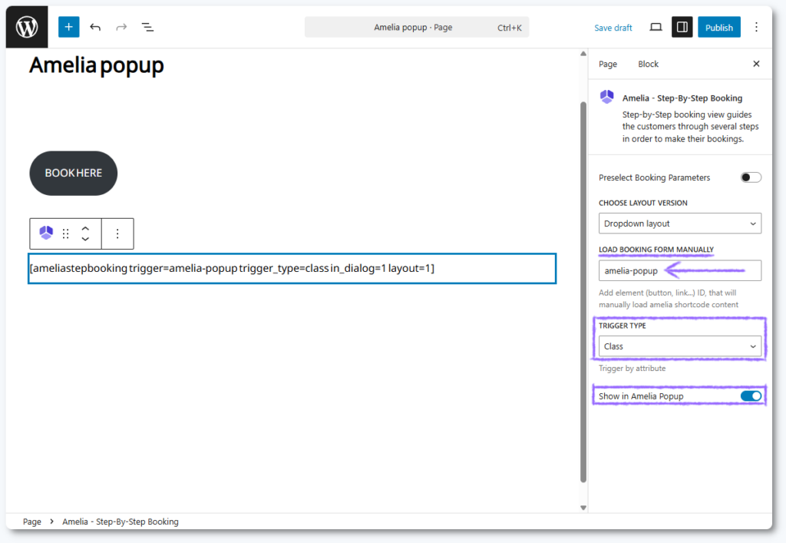Toggle the settings sidebar panel icon
The height and width of the screenshot is (543, 786).
pos(681,27)
